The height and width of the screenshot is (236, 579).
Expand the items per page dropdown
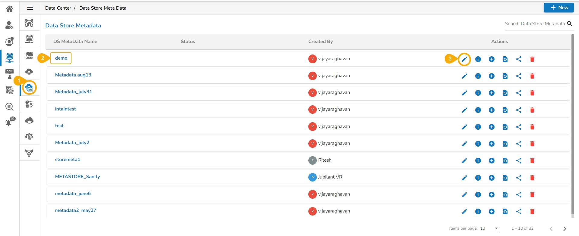point(496,228)
